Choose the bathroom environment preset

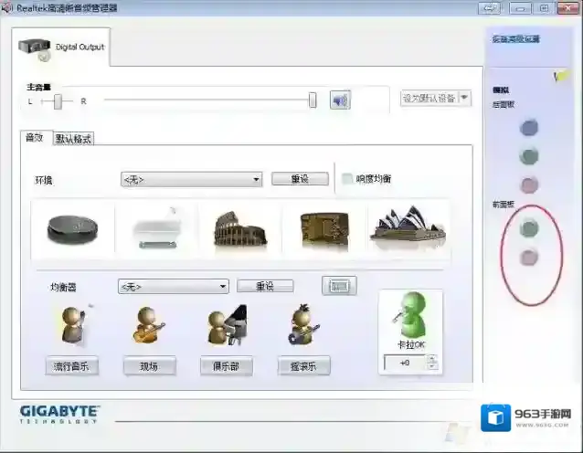[156, 230]
